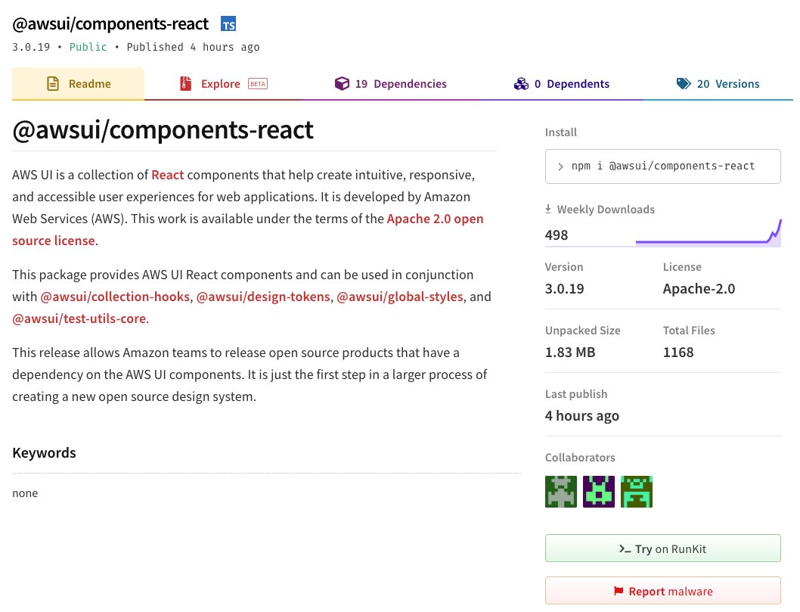Click the terminal prompt icon on RunKit button
This screenshot has width=800, height=612.
tap(625, 548)
